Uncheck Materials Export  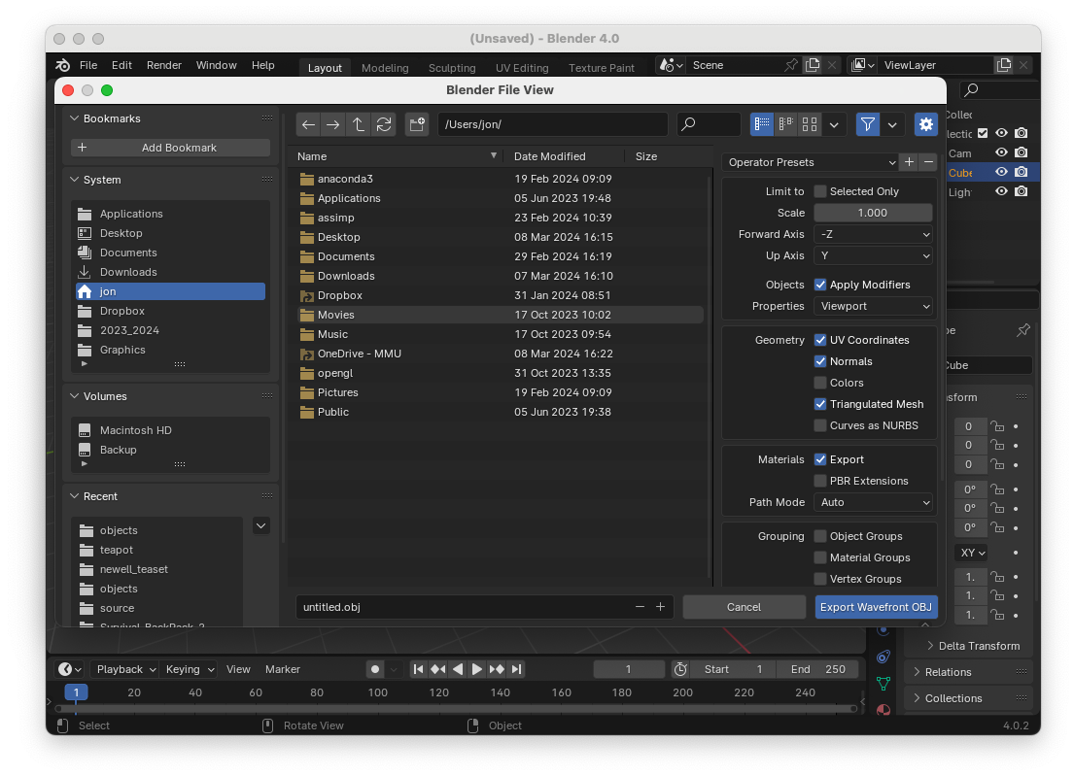coord(820,459)
